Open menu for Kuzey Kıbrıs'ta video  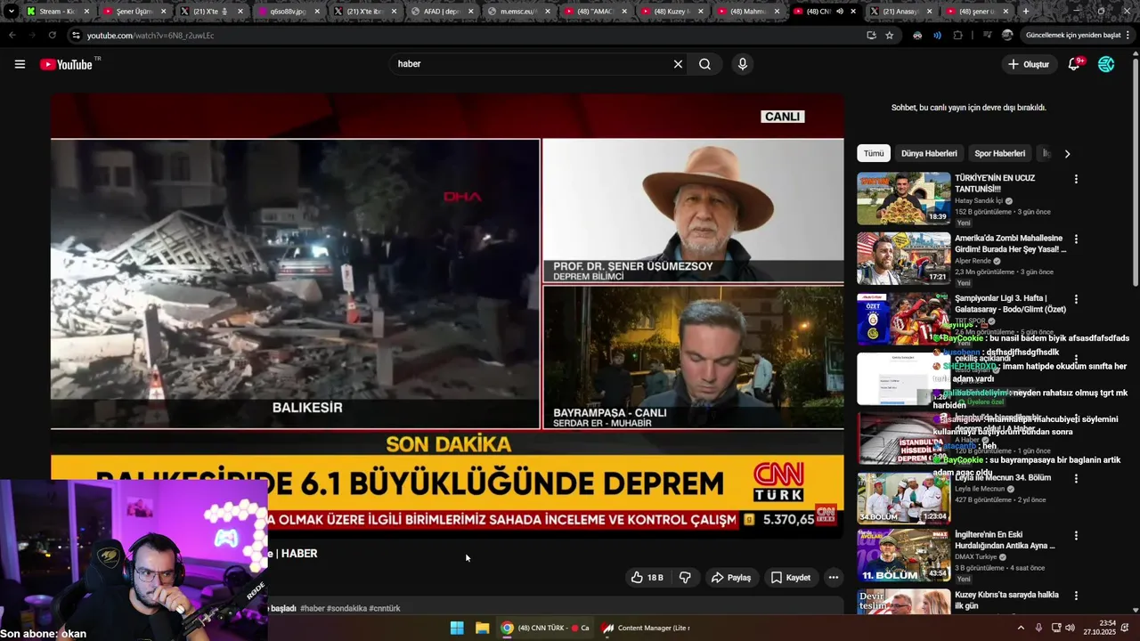pyautogui.click(x=1076, y=596)
